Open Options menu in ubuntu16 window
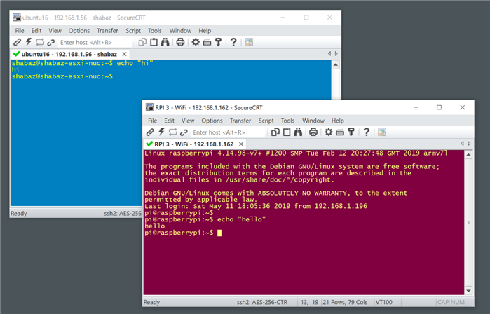This screenshot has height=314, width=490. [79, 31]
